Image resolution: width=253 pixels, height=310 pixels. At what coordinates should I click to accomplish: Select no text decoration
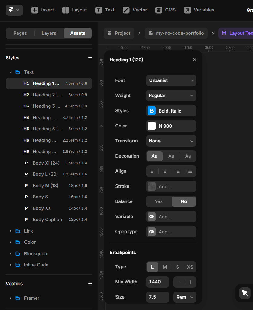pyautogui.click(x=154, y=156)
